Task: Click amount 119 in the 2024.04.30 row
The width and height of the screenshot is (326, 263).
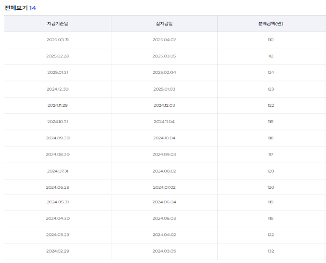Action: [271, 219]
